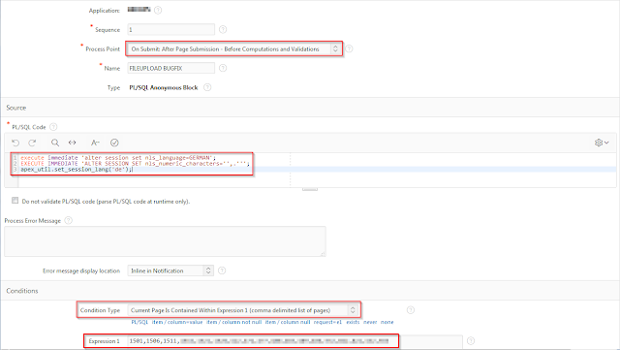Open help icon beside Sequence field
Image resolution: width=620 pixels, height=350 pixels.
pyautogui.click(x=223, y=29)
